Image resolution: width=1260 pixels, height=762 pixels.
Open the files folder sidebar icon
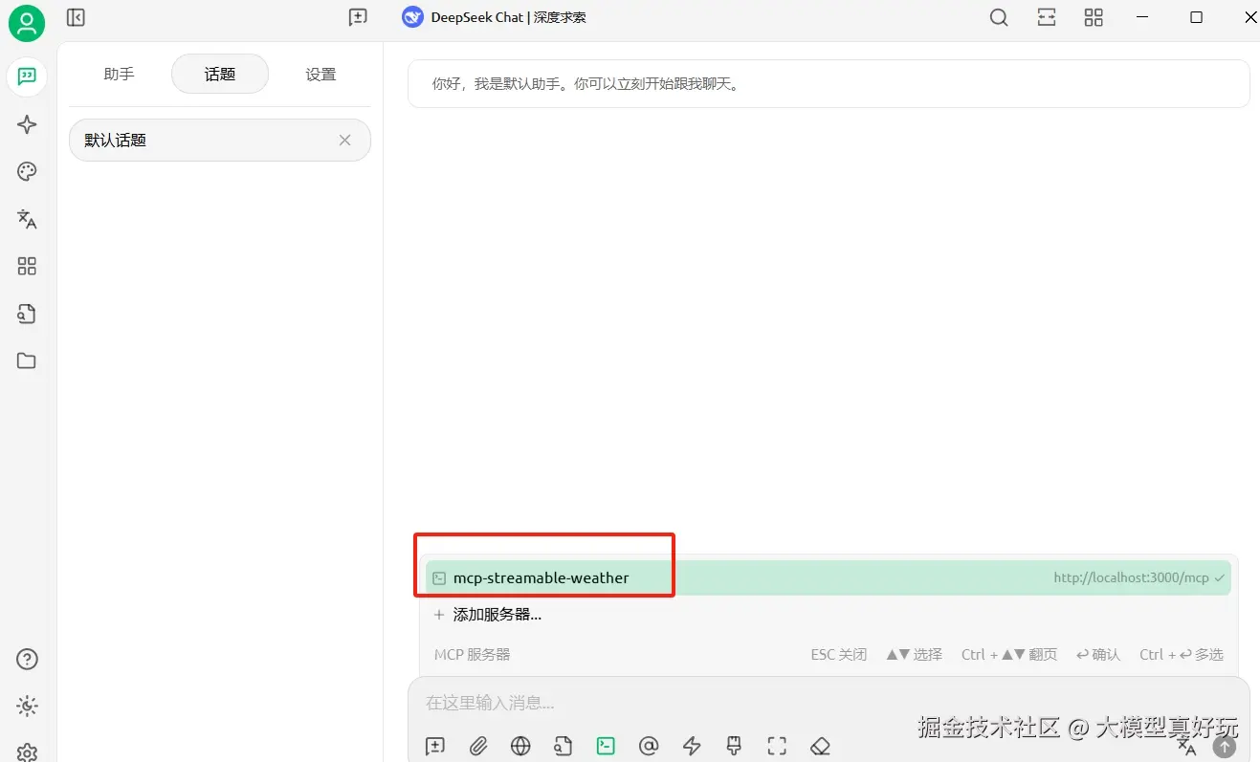27,360
